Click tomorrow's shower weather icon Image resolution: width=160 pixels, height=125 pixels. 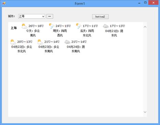(x=52, y=26)
